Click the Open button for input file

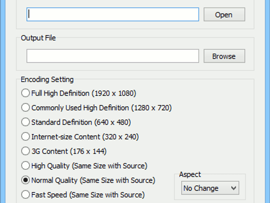[x=224, y=15]
